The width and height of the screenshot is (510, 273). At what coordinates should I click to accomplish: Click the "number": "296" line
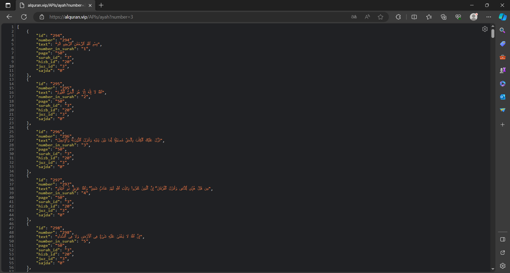pos(55,136)
